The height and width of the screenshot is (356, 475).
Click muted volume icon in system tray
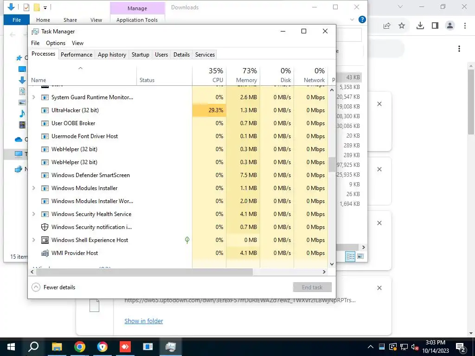click(x=415, y=347)
